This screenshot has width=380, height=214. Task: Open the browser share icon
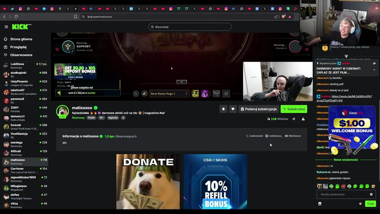click(276, 17)
